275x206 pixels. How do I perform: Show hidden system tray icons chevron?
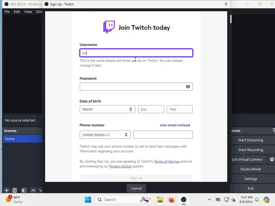[209, 200]
